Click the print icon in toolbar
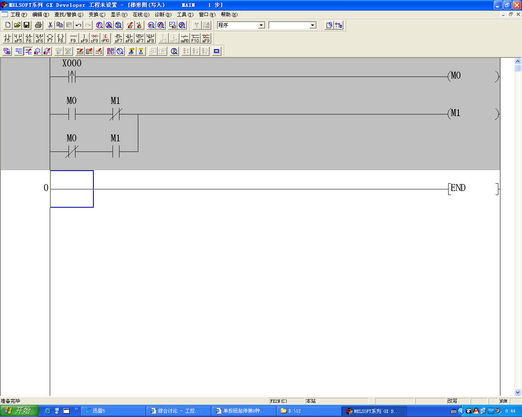The image size is (522, 417). point(38,25)
